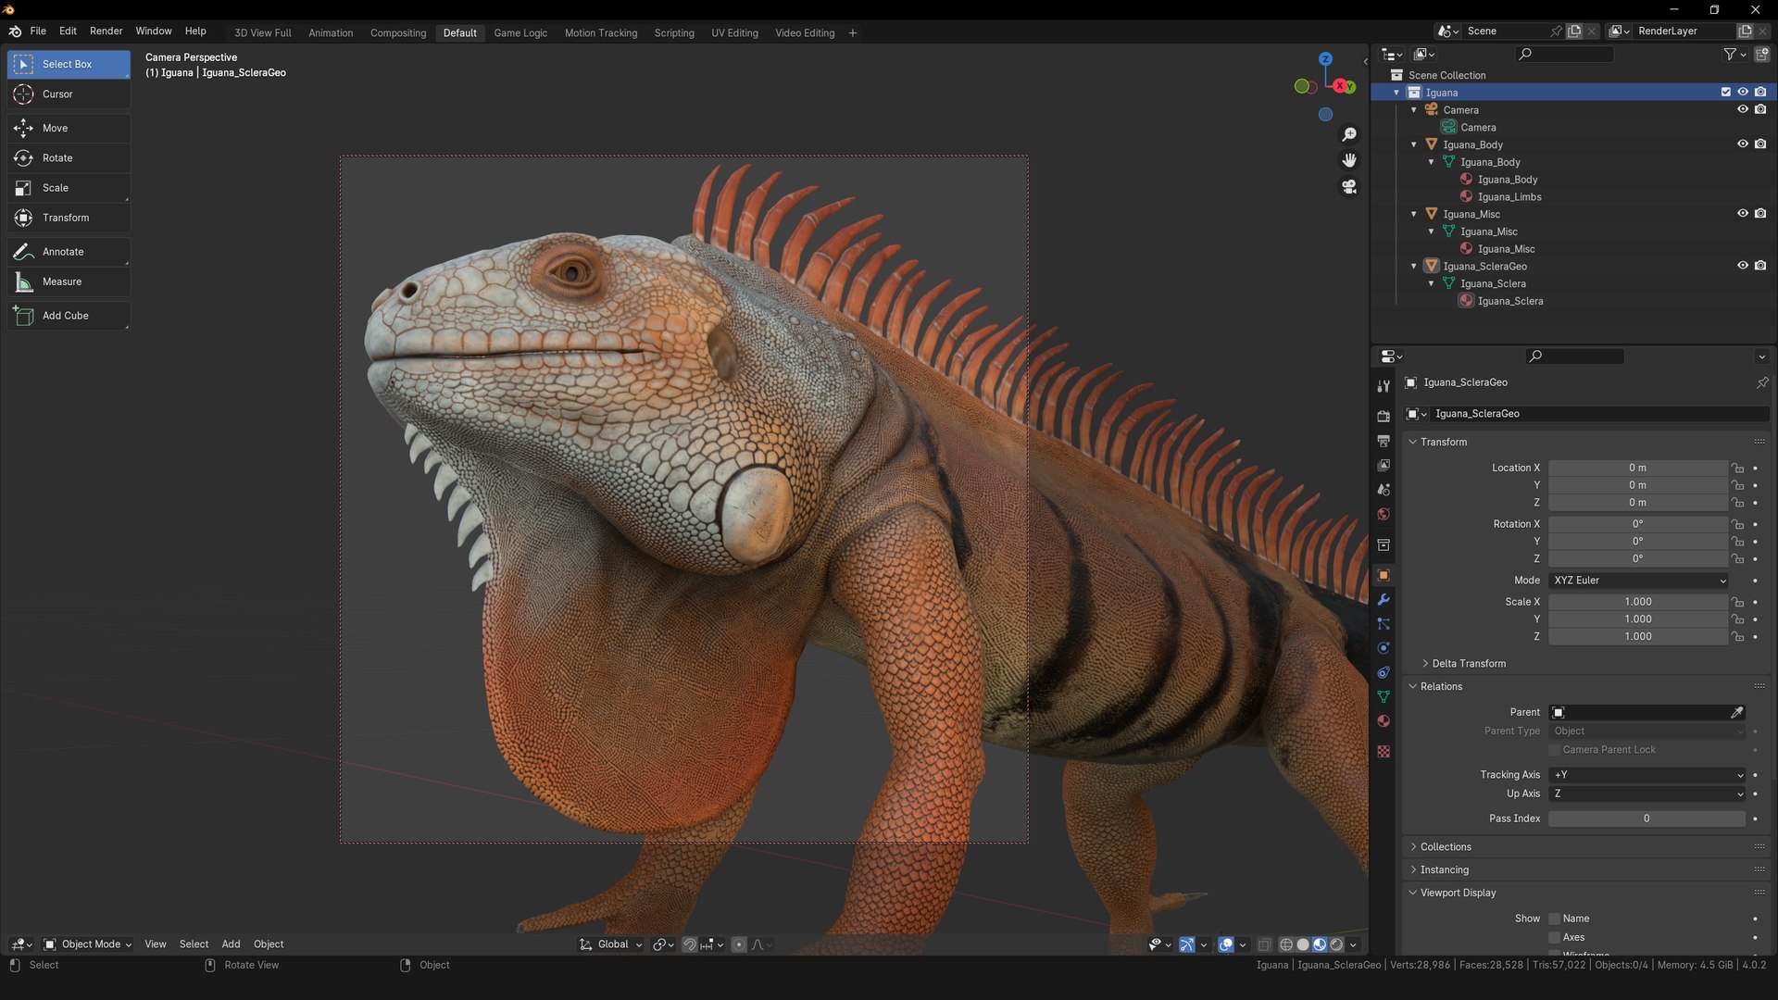Open the Scene properties tab

point(1384,490)
